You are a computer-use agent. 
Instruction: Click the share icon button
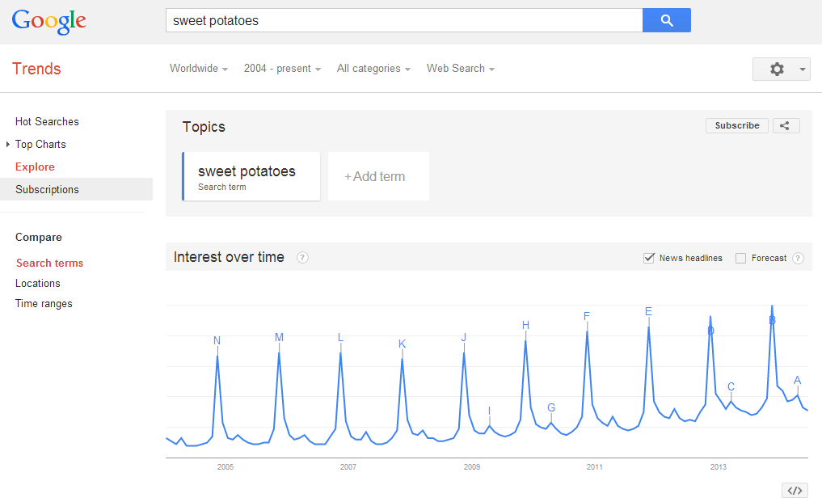coord(786,126)
